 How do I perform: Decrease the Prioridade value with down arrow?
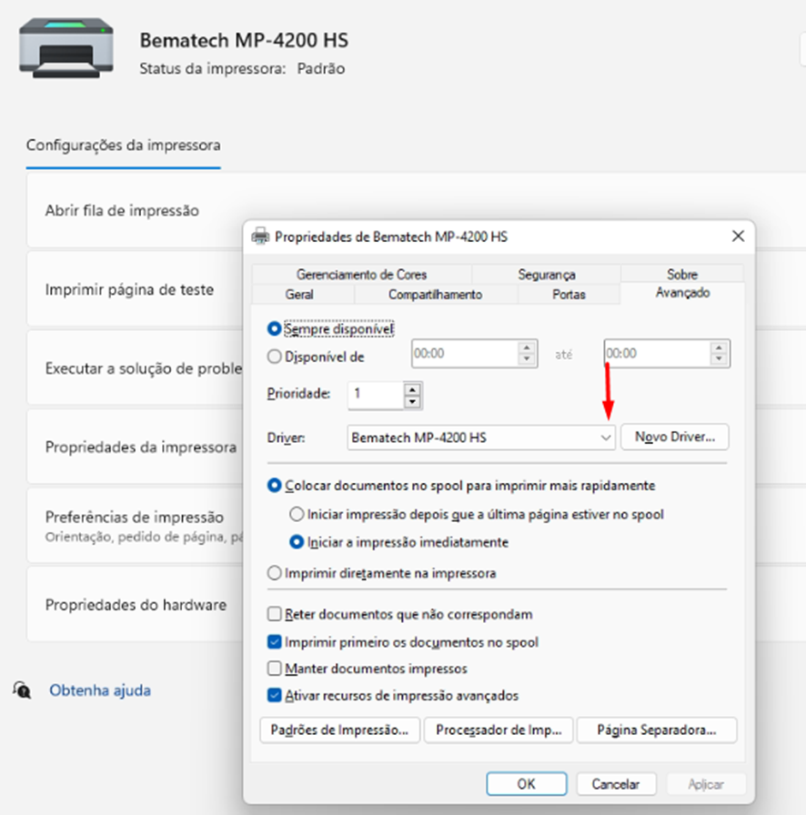pyautogui.click(x=412, y=402)
